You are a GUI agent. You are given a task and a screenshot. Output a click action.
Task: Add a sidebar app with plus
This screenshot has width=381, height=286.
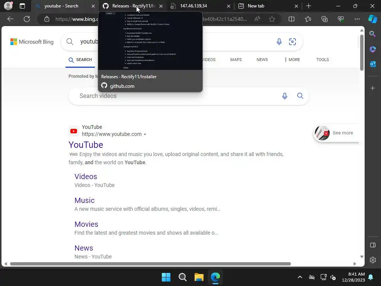point(372,88)
